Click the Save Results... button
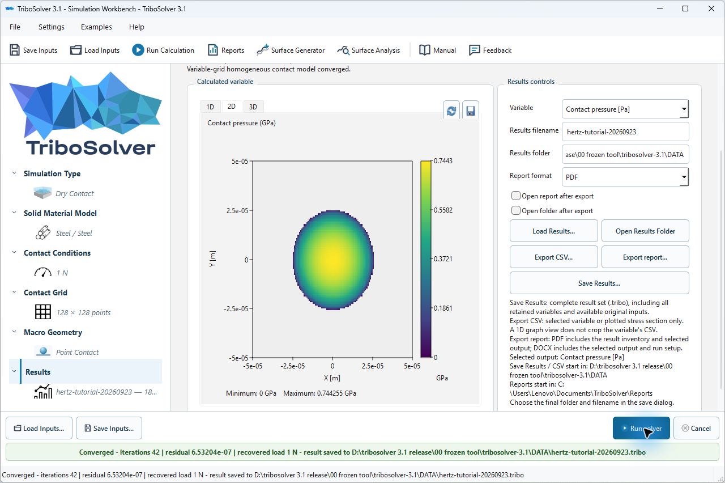The width and height of the screenshot is (725, 483). tap(599, 283)
